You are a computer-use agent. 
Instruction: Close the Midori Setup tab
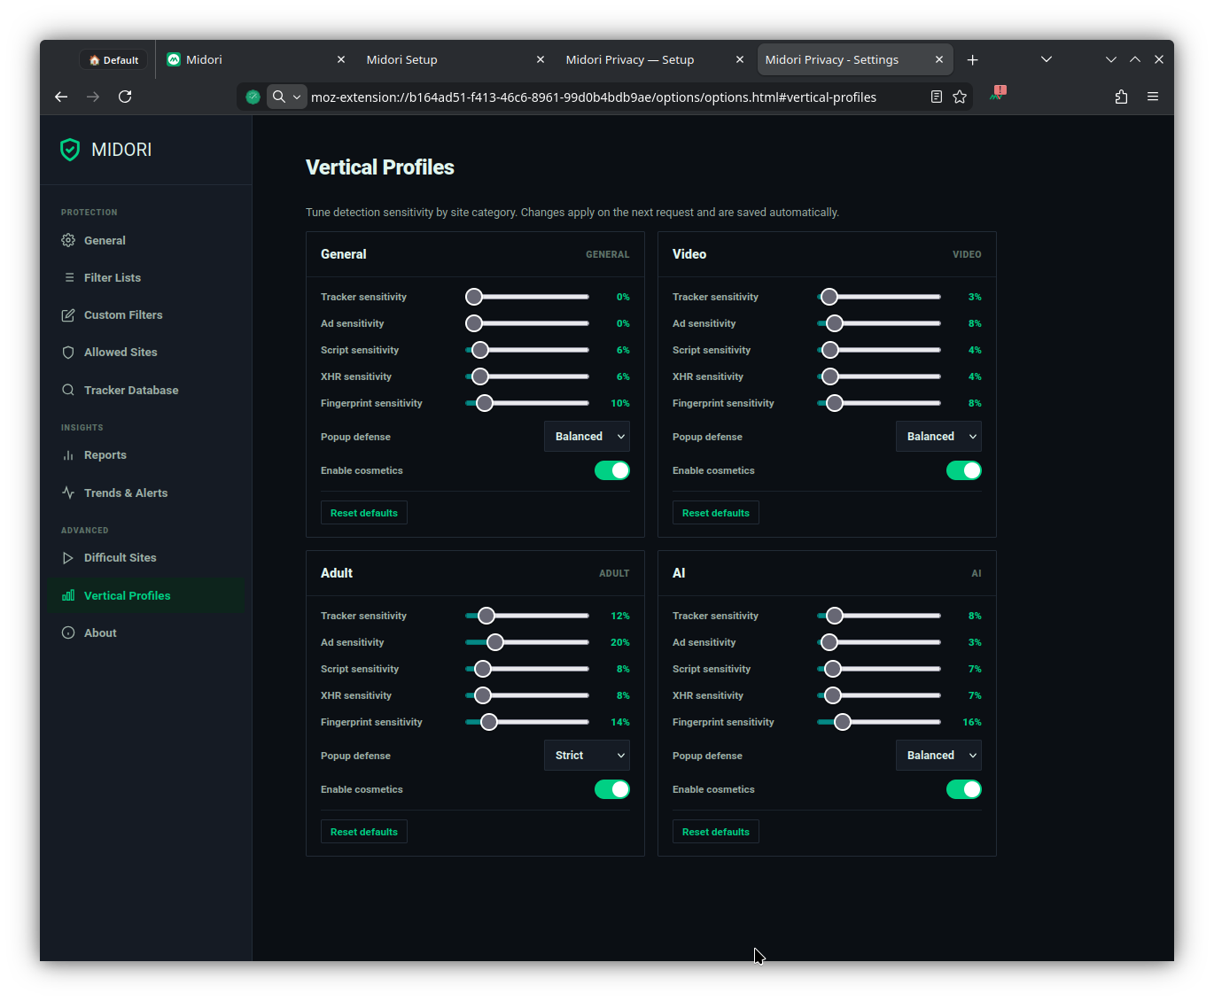coord(541,59)
